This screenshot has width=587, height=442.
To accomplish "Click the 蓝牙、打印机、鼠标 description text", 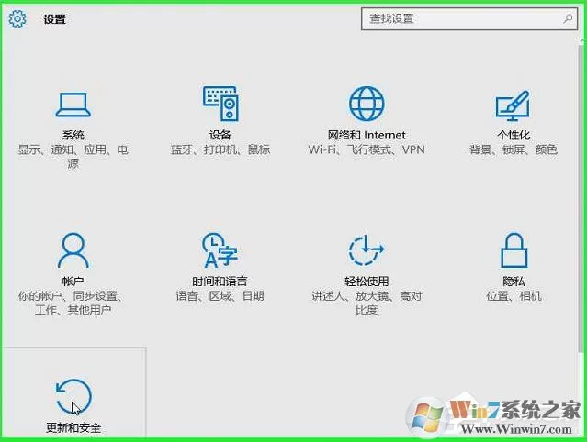I will (220, 149).
